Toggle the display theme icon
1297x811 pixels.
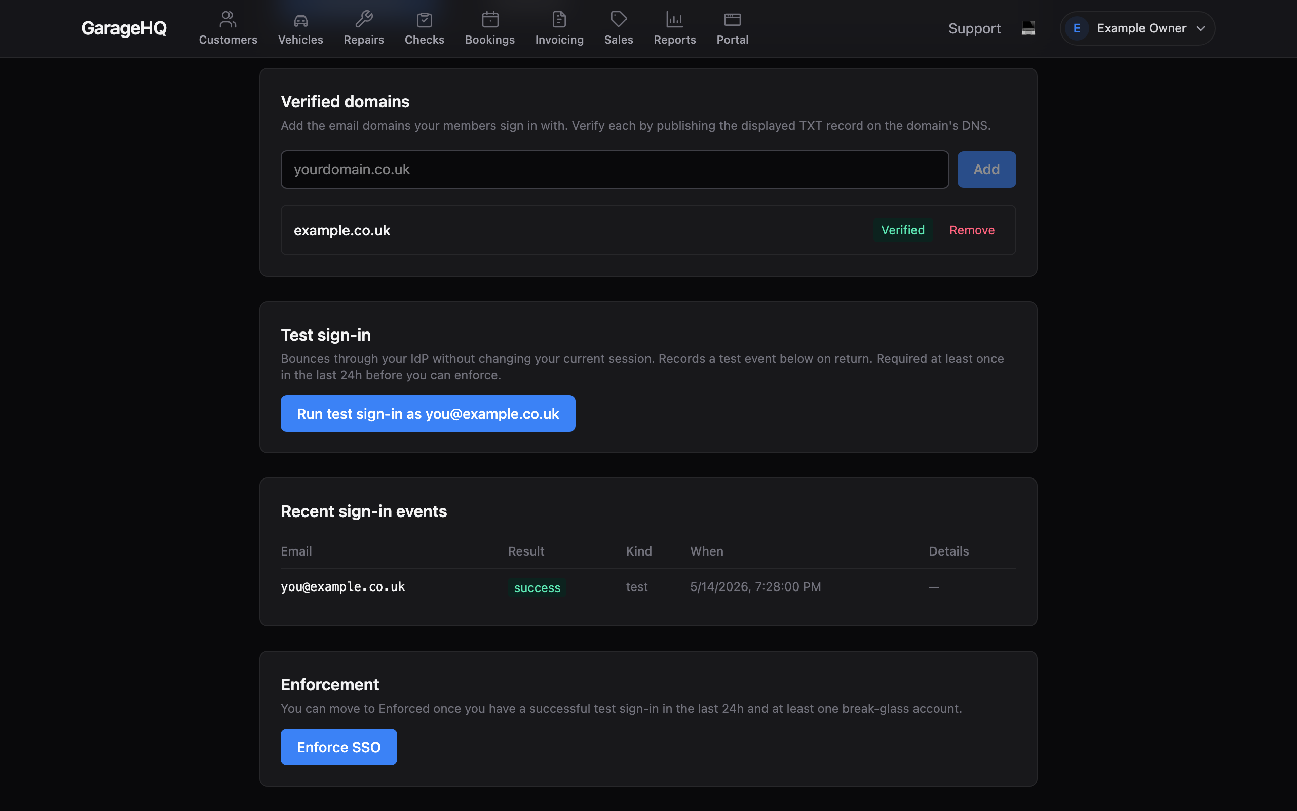[1028, 28]
